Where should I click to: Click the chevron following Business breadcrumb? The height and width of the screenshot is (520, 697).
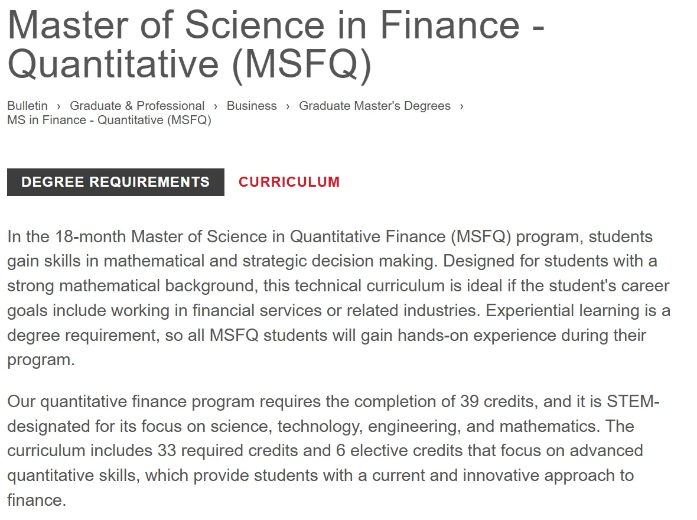(x=288, y=106)
